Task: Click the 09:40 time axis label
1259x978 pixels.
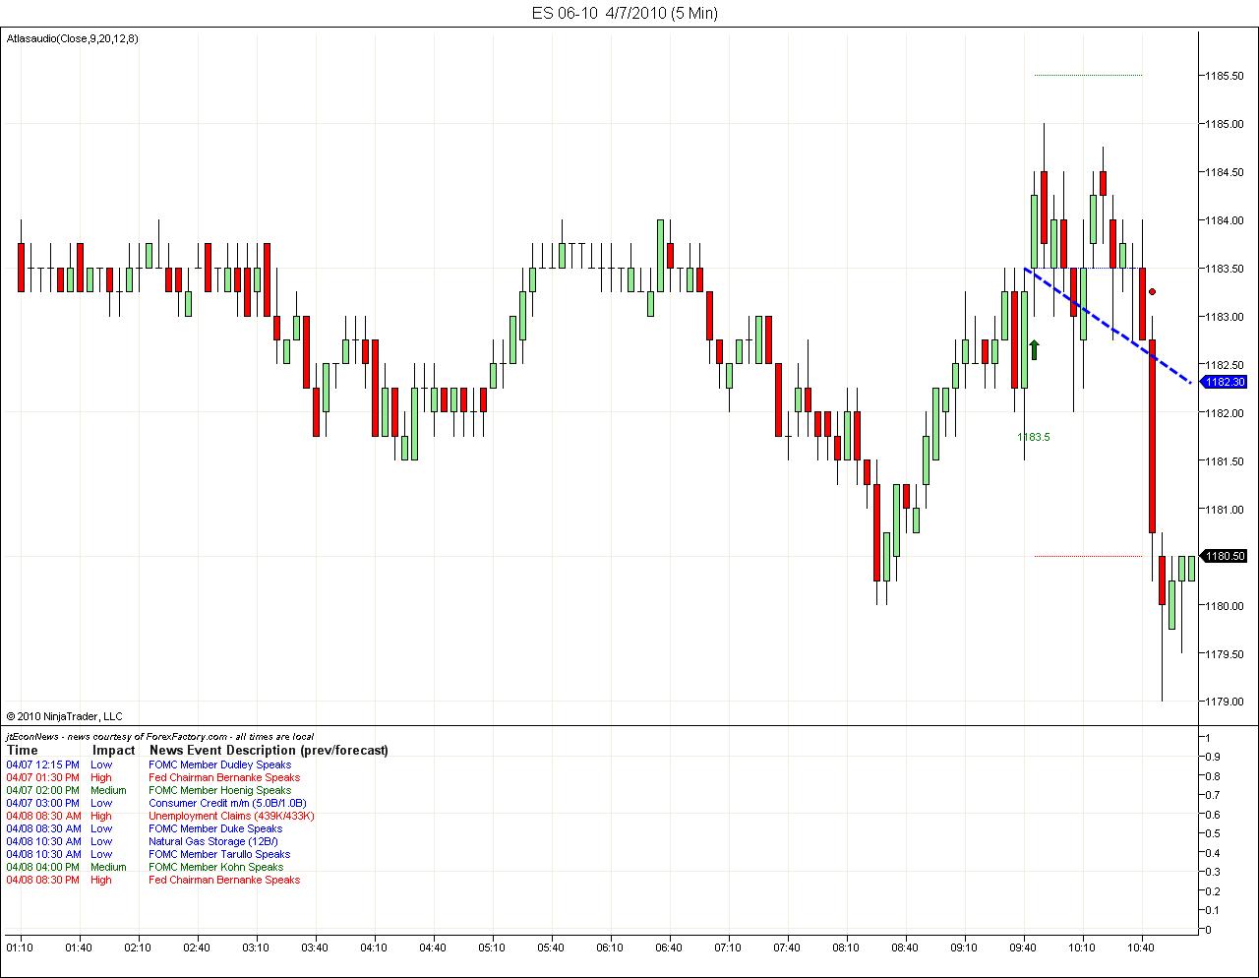Action: [1023, 947]
